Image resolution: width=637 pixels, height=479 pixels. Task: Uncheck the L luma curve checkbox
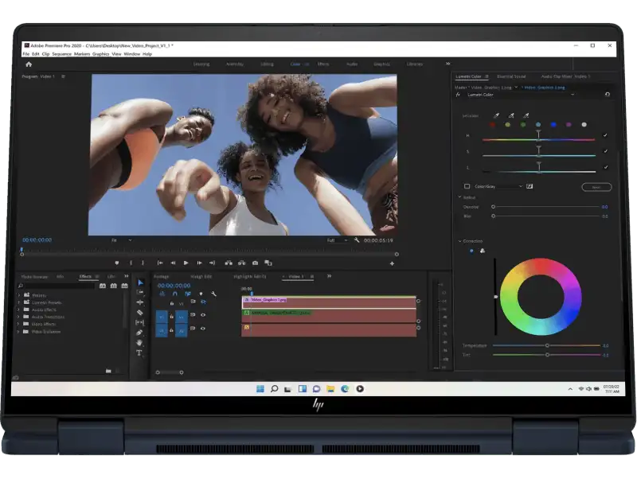[x=605, y=167]
